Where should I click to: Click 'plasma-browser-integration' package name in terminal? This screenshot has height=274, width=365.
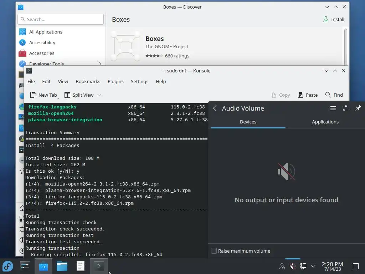click(65, 120)
